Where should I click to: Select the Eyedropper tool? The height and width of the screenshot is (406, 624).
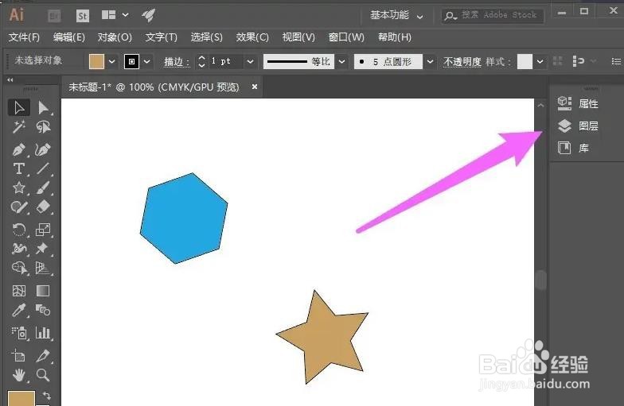(19, 310)
